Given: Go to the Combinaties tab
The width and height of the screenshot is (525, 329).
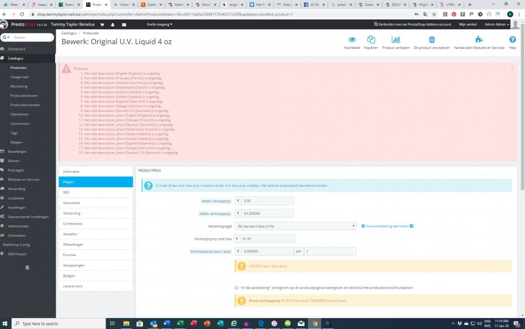Looking at the screenshot, I should tap(96, 223).
